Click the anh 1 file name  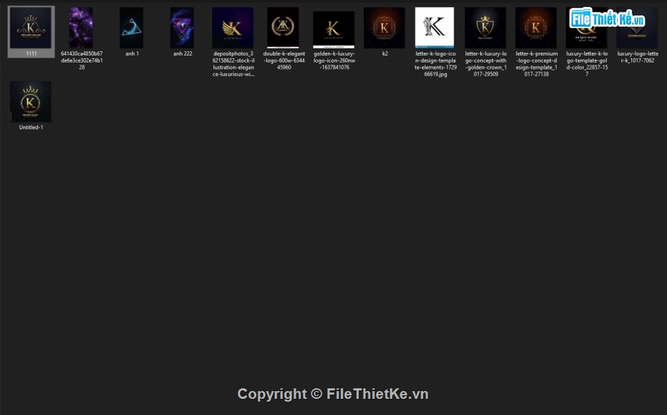point(132,53)
